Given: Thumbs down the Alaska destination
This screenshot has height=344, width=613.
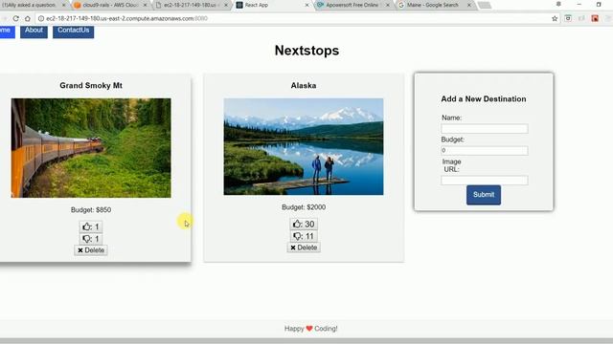Looking at the screenshot, I should (304, 236).
